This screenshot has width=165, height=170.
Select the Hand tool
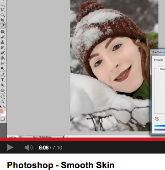pyautogui.click(x=3, y=96)
